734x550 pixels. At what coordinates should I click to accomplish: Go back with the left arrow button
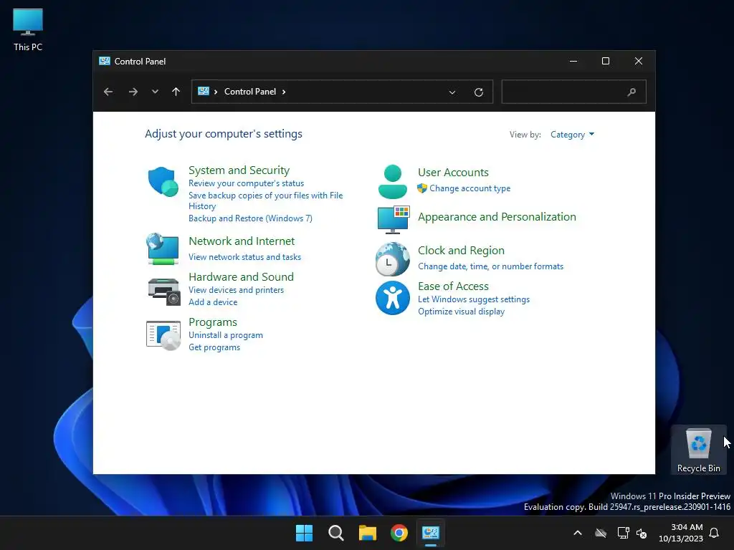(108, 92)
